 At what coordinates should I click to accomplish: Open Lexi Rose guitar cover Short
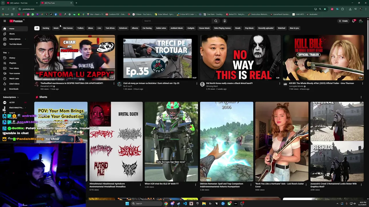[282, 142]
